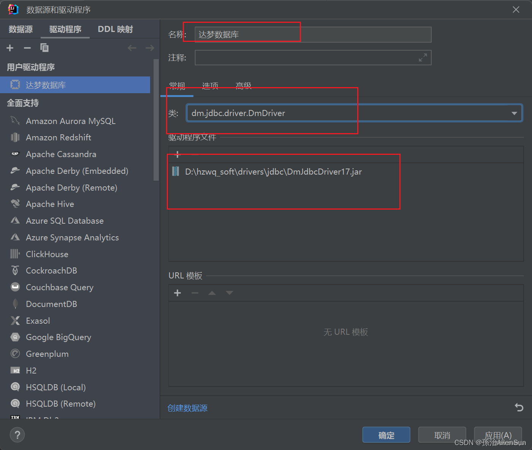Viewport: 532px width, 450px height.
Task: Select DmJdbcDriver17.jar driver file
Action: point(273,172)
